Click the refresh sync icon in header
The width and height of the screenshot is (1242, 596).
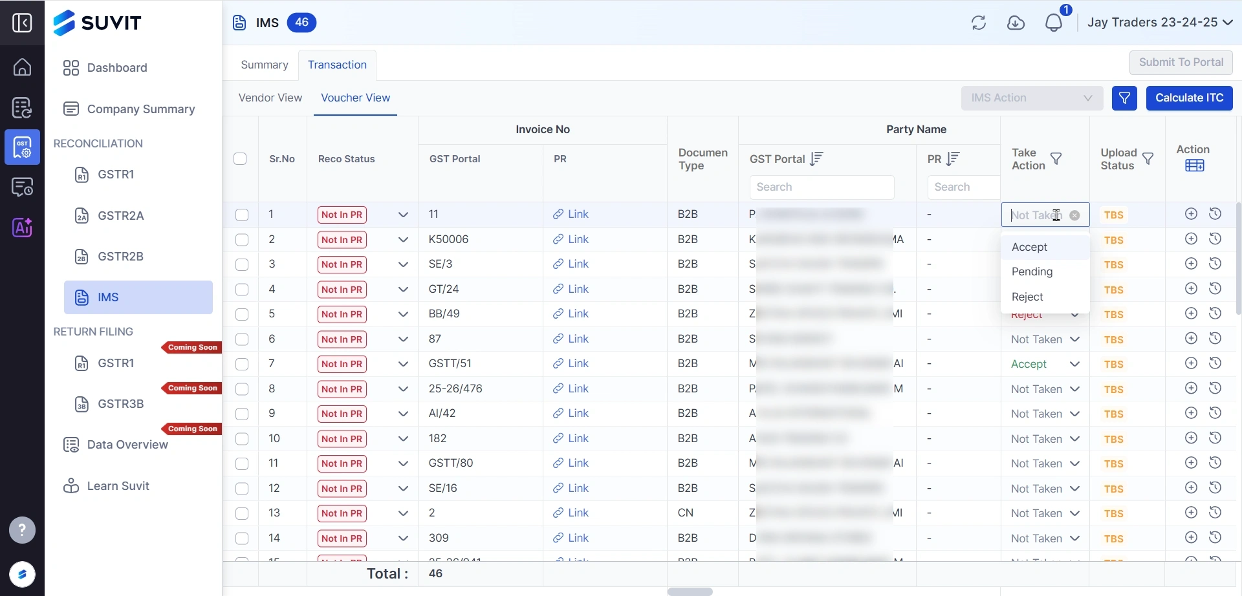tap(979, 23)
